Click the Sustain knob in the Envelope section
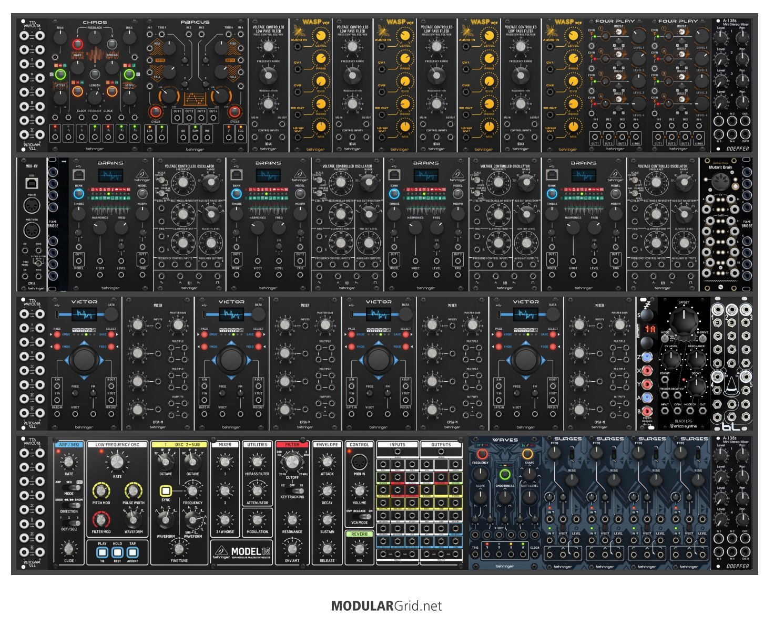 pyautogui.click(x=327, y=520)
